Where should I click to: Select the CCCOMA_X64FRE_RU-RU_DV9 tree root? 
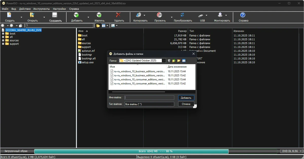click(23, 30)
